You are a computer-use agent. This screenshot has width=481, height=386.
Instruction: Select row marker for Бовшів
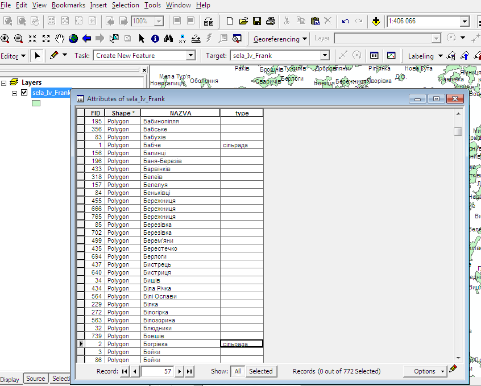(x=81, y=337)
